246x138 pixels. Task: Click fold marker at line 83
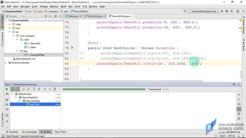click(x=78, y=69)
